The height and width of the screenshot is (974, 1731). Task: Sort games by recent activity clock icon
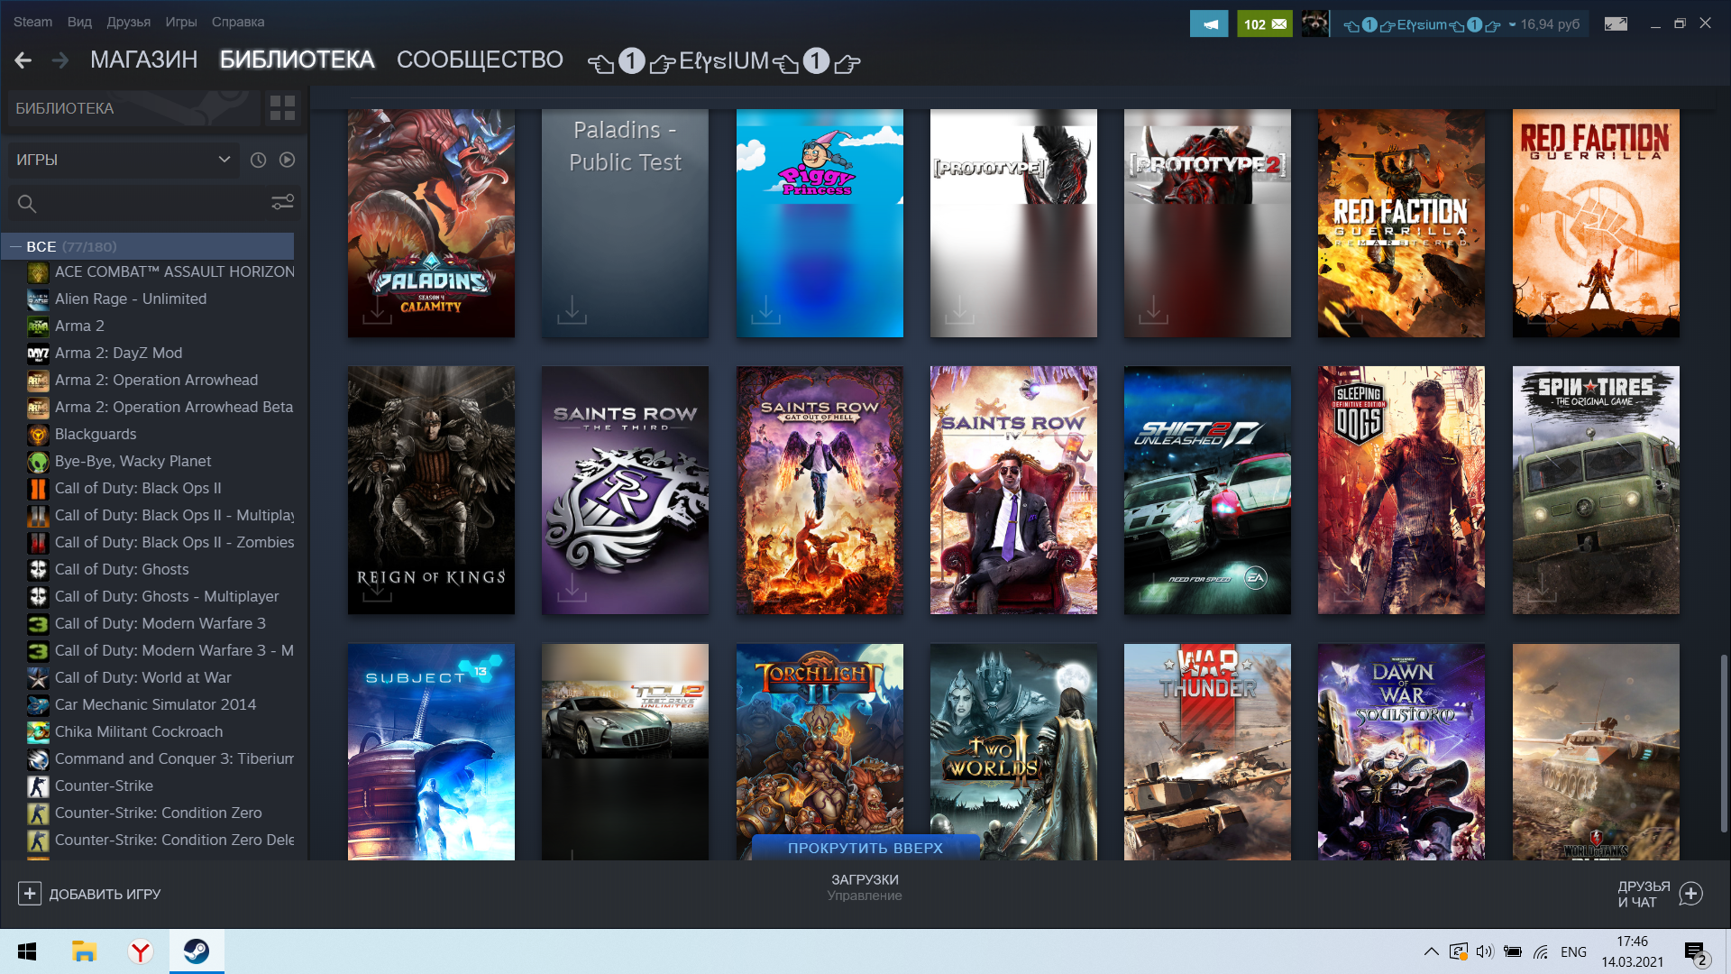tap(258, 160)
